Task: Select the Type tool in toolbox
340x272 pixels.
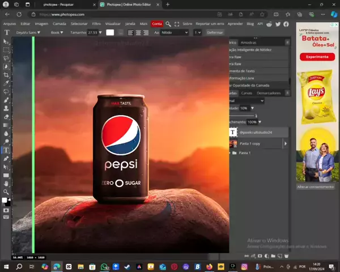Action: (x=6, y=150)
